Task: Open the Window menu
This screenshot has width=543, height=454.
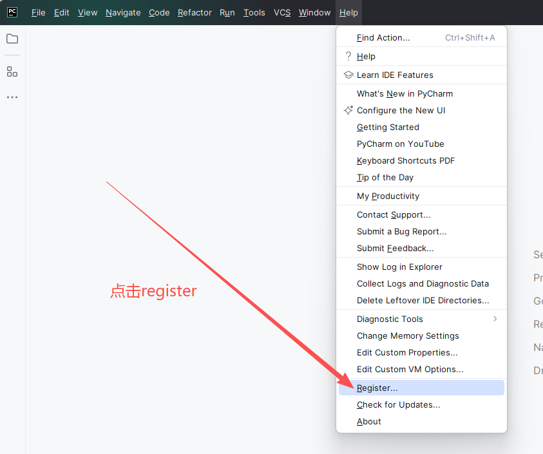Action: tap(314, 13)
